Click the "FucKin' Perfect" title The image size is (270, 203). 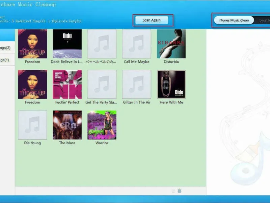[x=67, y=102]
